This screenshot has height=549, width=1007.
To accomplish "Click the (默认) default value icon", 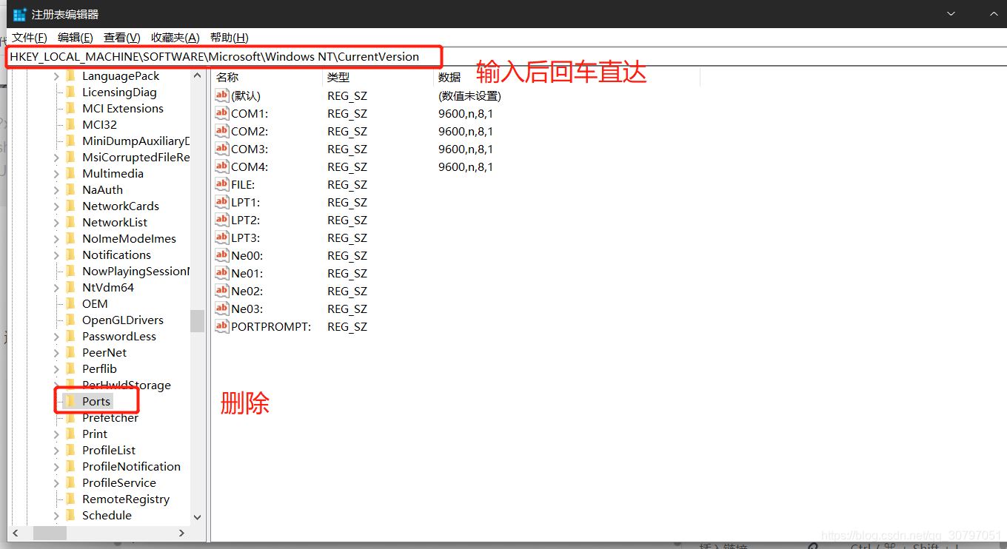I will [222, 95].
